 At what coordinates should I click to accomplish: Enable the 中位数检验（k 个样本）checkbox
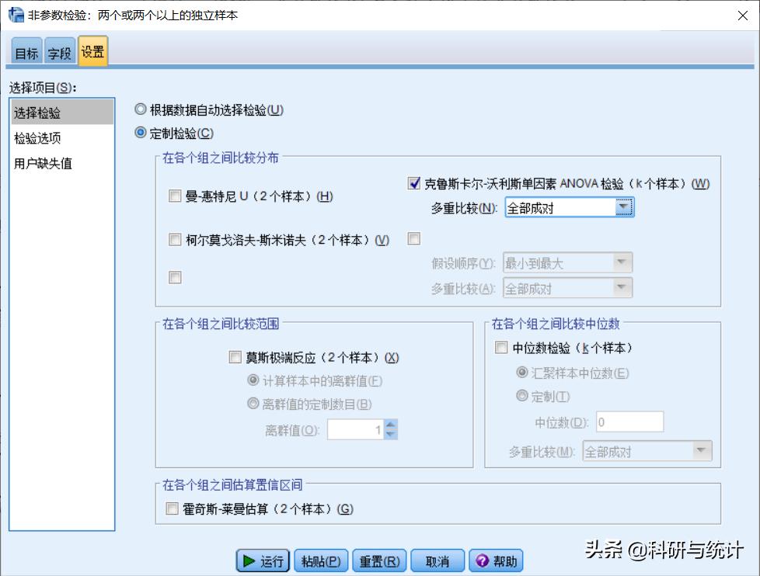point(501,347)
